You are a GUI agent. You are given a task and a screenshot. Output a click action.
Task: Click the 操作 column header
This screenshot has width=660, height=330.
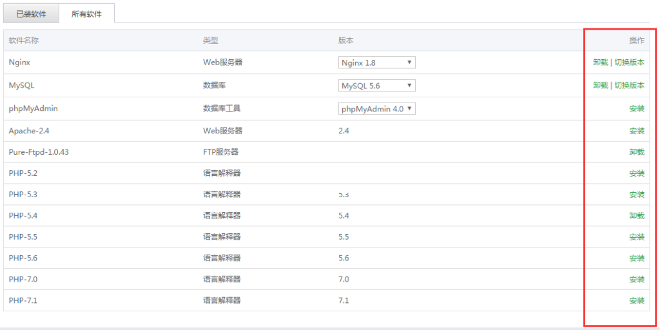pos(637,41)
